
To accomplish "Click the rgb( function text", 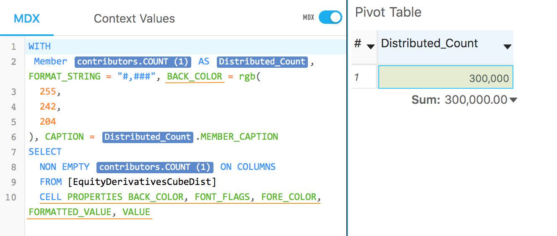I will (249, 77).
